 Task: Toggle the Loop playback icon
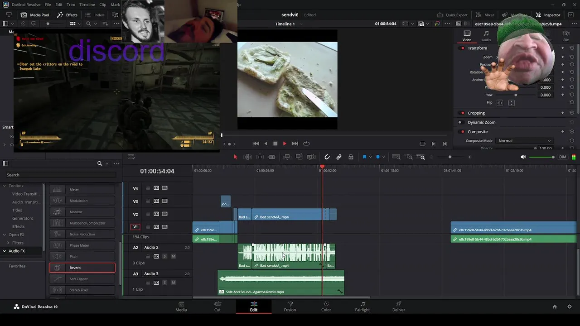click(x=306, y=144)
